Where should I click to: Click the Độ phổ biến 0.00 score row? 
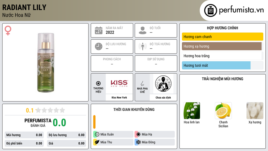pyautogui.click(x=24, y=143)
